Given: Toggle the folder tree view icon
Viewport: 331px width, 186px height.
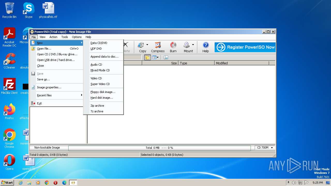Looking at the screenshot, I should click(147, 57).
